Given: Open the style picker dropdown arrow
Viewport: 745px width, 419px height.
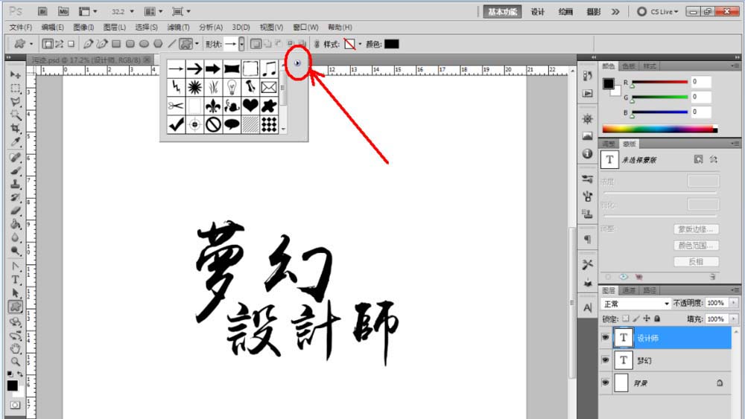Looking at the screenshot, I should [360, 44].
